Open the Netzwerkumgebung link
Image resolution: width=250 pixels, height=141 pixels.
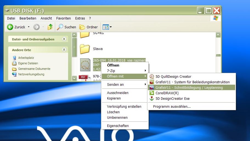[x=31, y=74]
